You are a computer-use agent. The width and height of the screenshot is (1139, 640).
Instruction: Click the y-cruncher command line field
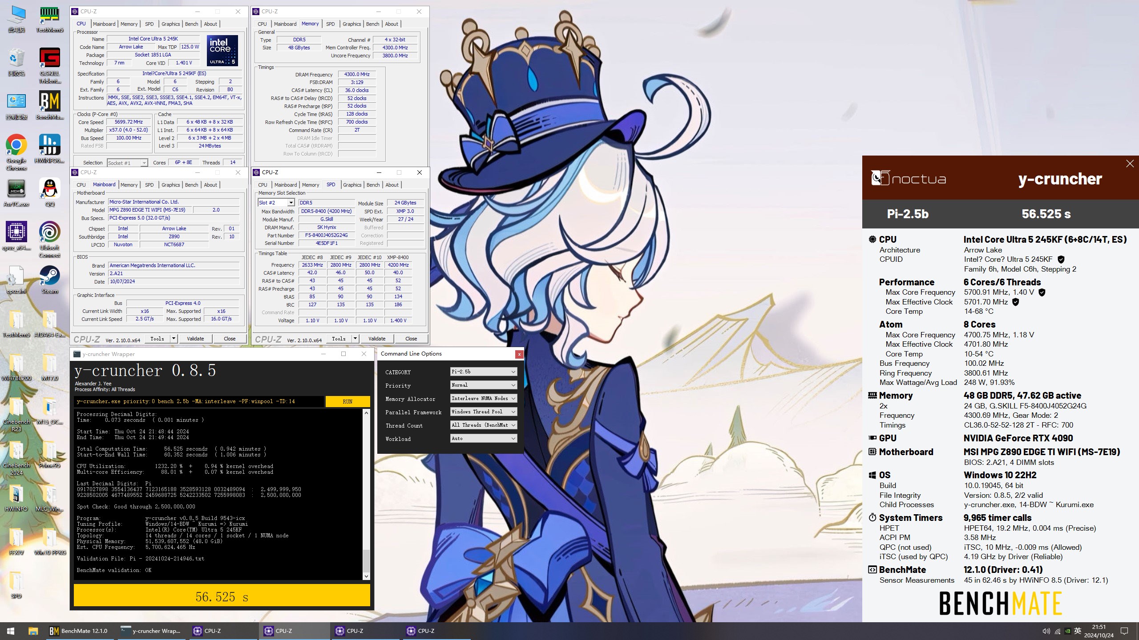(199, 401)
